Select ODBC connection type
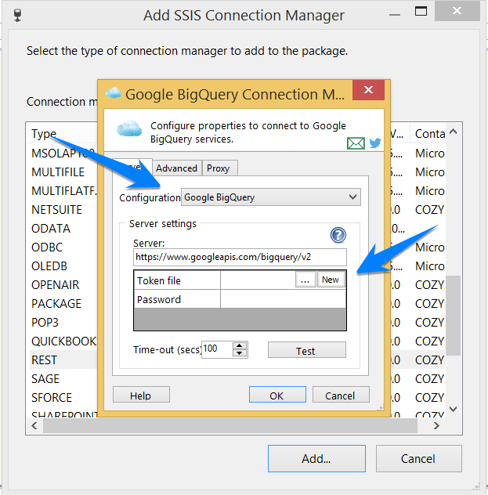Image resolution: width=488 pixels, height=495 pixels. click(47, 247)
